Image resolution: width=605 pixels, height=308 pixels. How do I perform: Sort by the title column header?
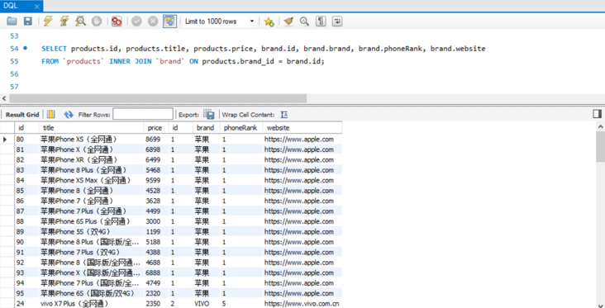click(x=91, y=128)
